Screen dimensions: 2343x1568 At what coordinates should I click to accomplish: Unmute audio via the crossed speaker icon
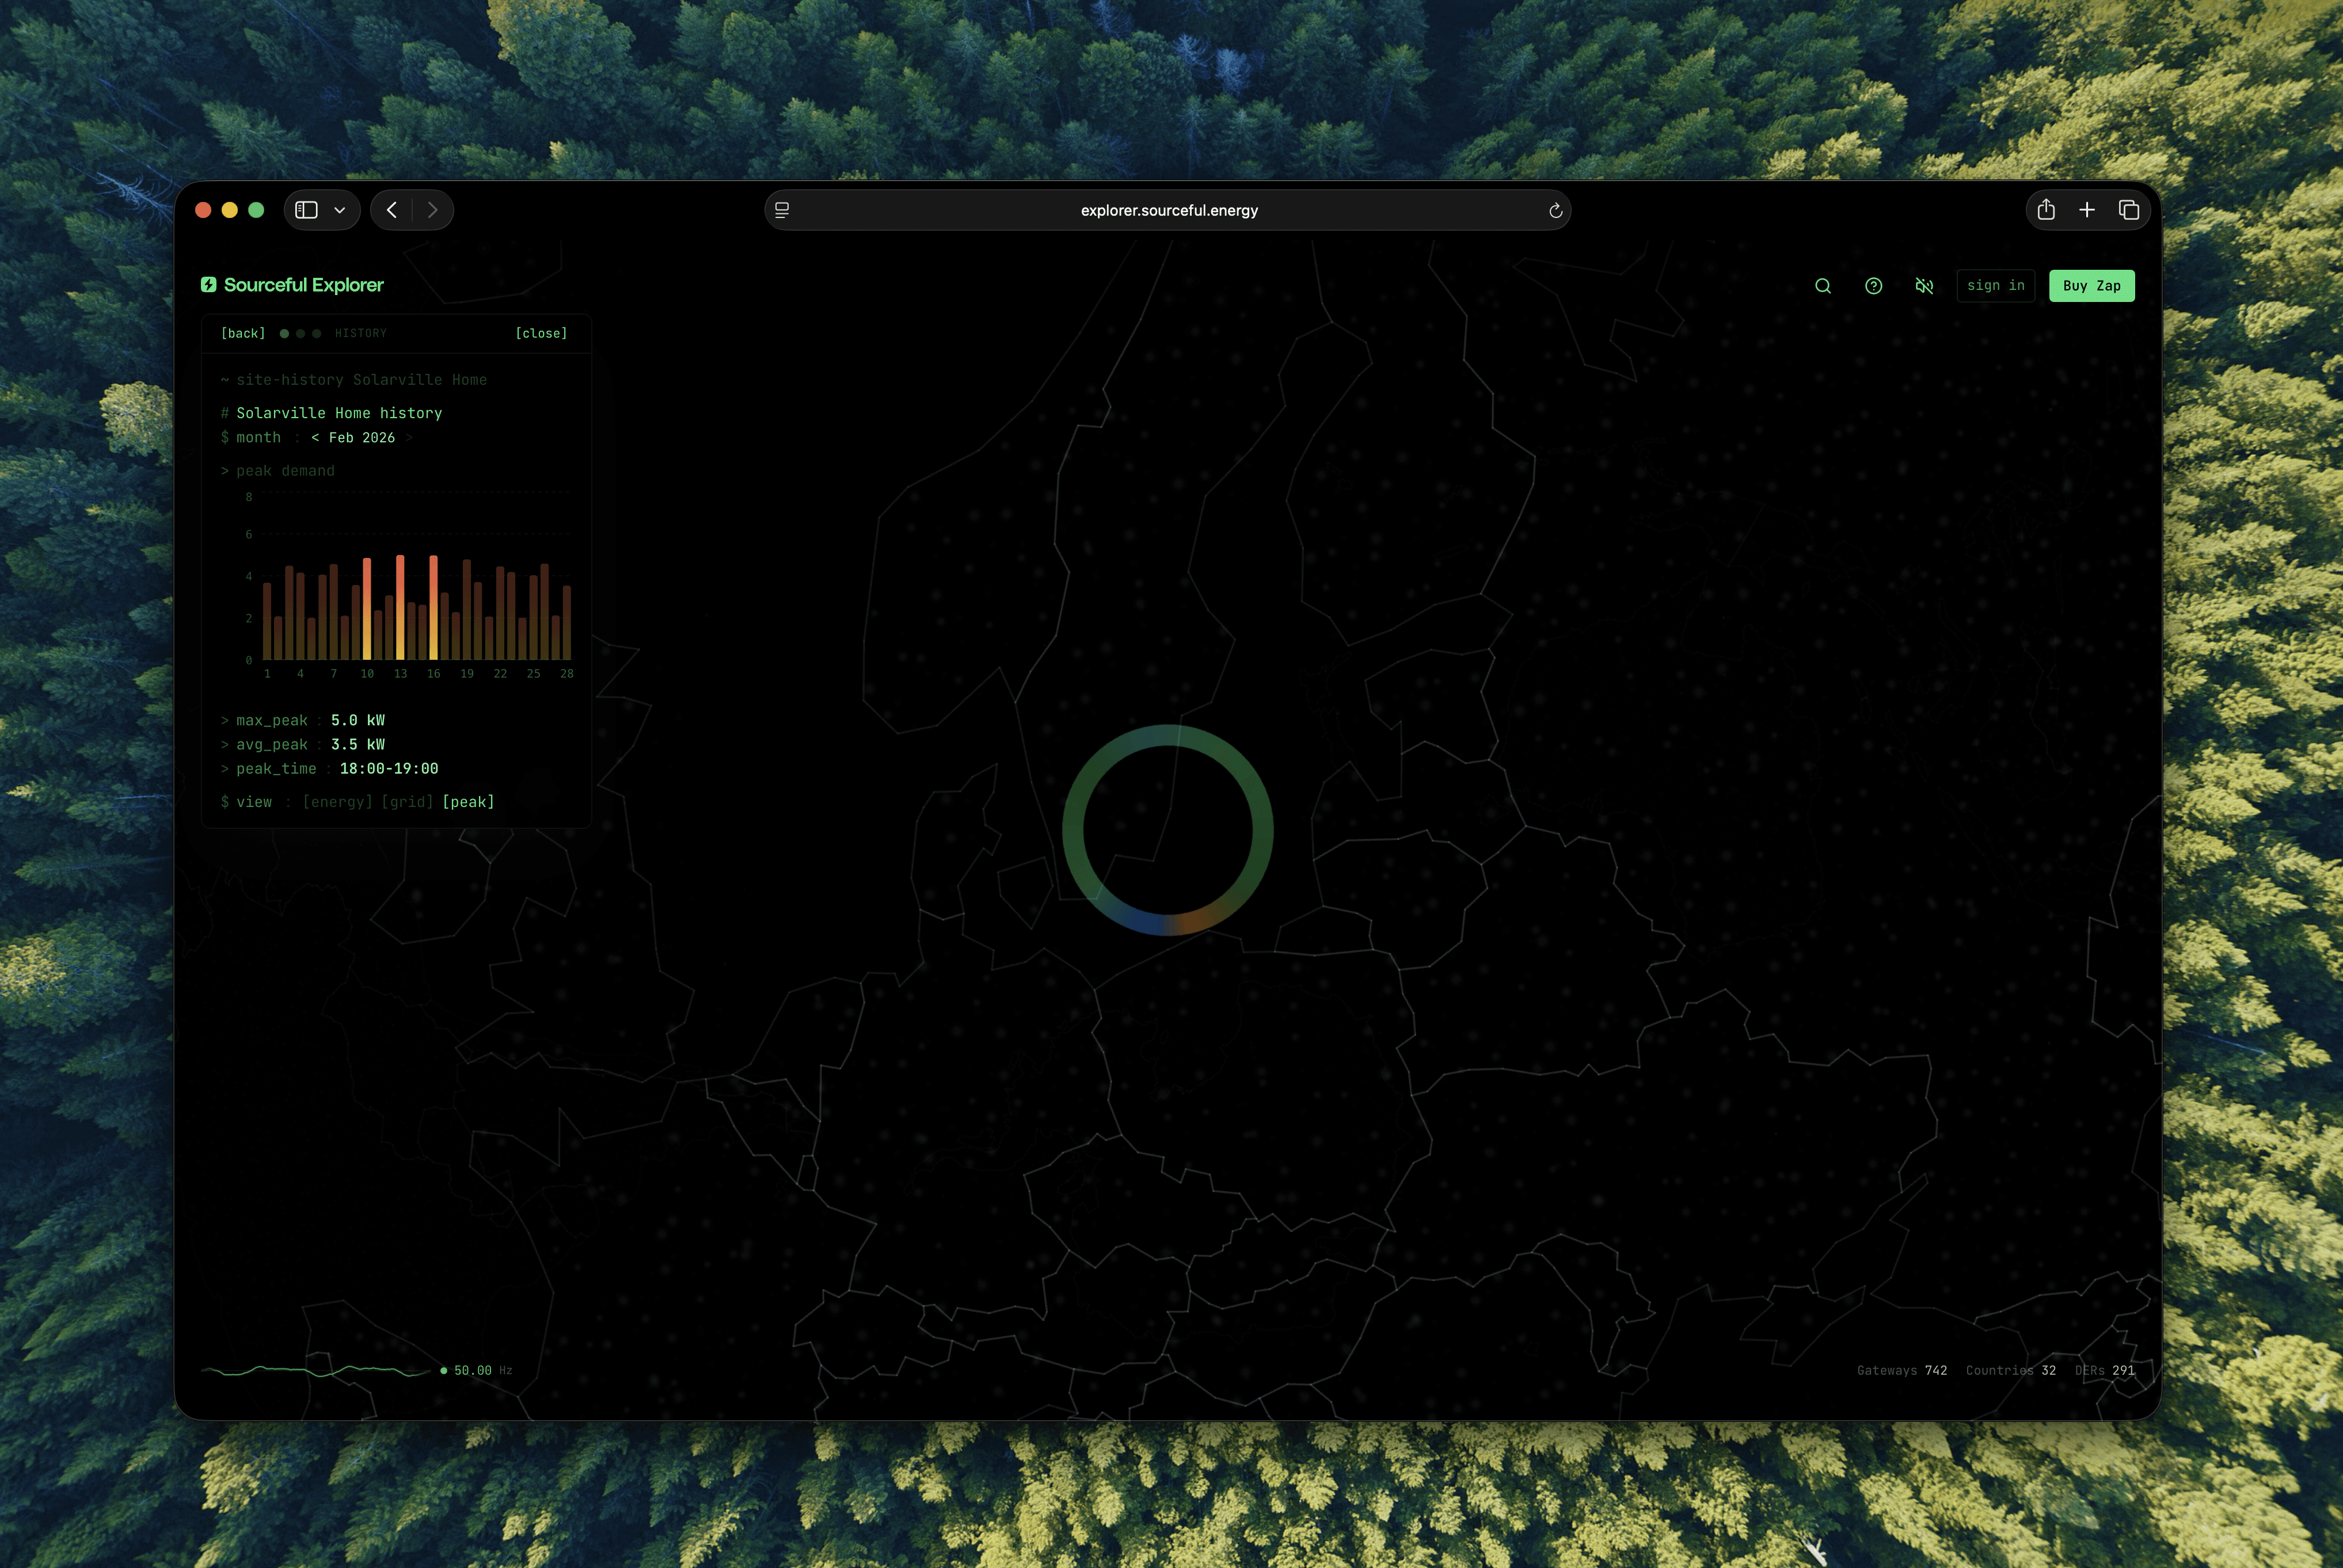pos(1924,285)
